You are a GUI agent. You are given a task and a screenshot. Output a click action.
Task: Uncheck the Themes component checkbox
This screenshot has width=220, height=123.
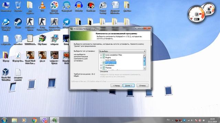104,68
